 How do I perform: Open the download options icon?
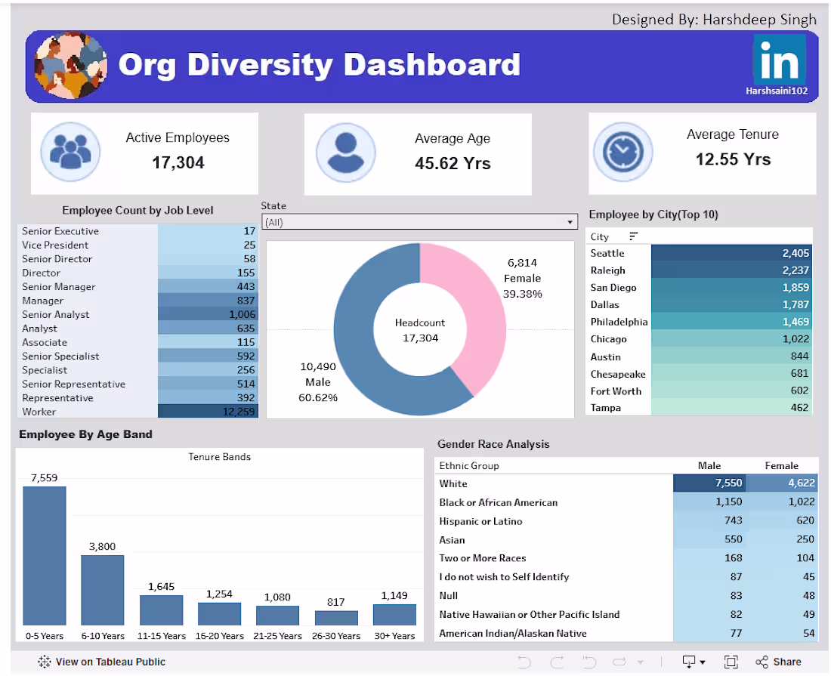tap(689, 662)
